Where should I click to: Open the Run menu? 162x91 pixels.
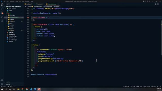[23, 1]
